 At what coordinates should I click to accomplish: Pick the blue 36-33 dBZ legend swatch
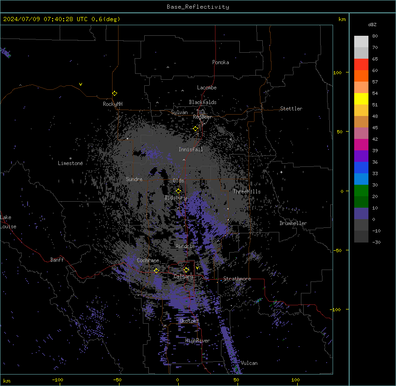(x=361, y=167)
